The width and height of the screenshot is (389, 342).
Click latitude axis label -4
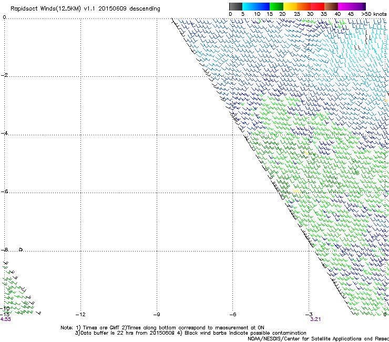click(x=4, y=133)
